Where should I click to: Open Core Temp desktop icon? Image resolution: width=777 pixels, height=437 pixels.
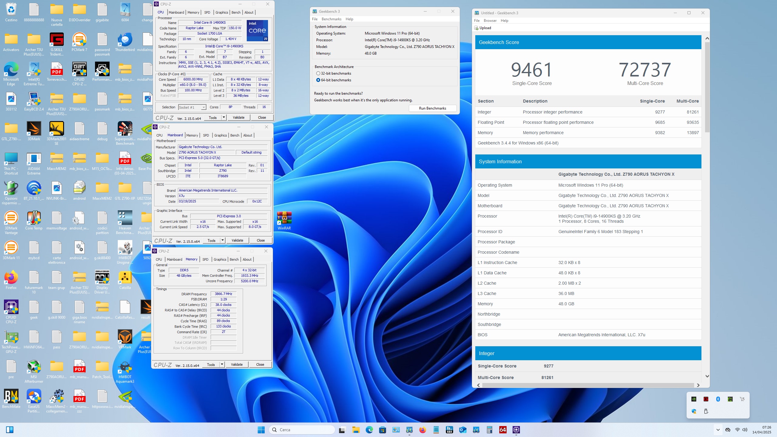pyautogui.click(x=34, y=220)
